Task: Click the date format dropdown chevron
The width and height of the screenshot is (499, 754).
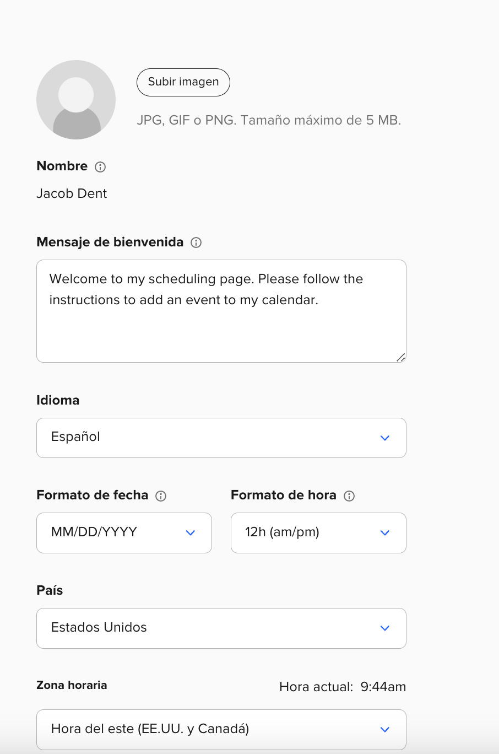Action: pyautogui.click(x=191, y=533)
